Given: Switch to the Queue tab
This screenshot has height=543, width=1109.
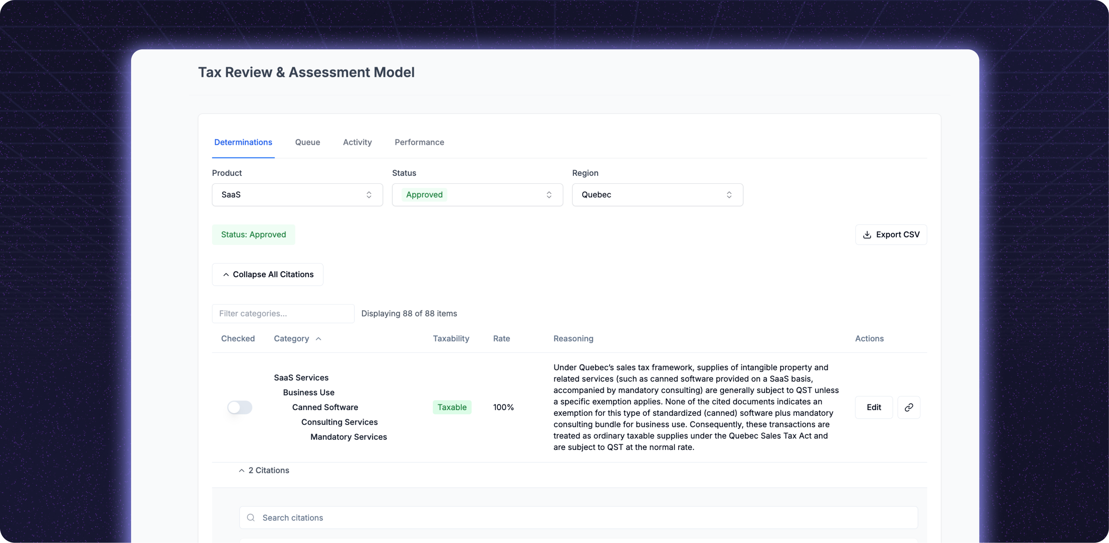Looking at the screenshot, I should point(307,142).
